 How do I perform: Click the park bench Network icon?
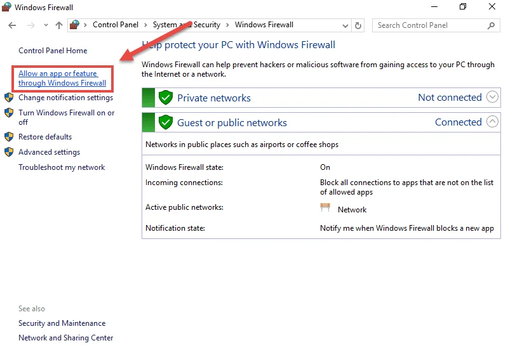click(326, 208)
